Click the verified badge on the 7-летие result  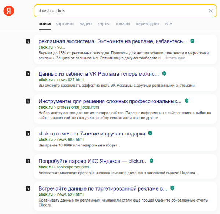[x=150, y=133]
